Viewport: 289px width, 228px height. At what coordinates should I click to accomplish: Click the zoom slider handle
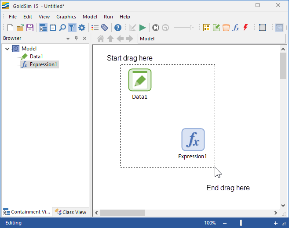click(x=241, y=223)
